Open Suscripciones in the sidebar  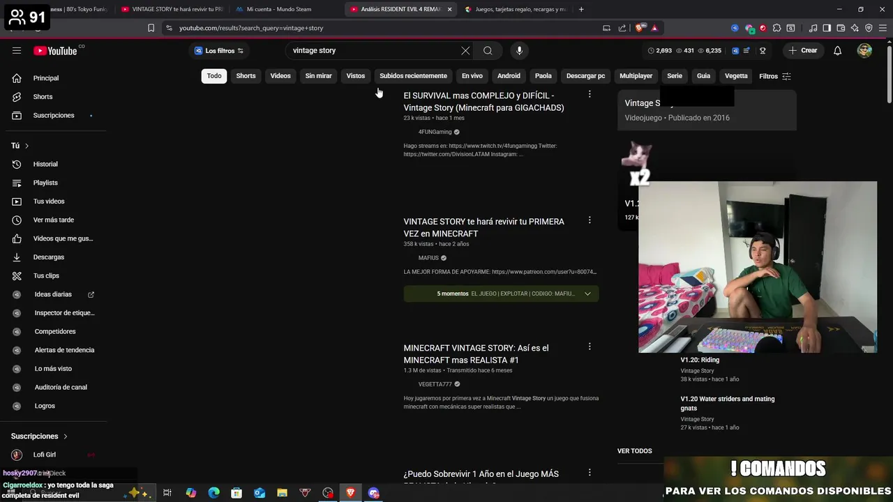coord(53,115)
